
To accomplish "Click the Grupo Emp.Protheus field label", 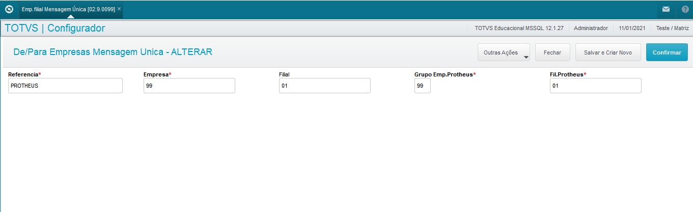I will pos(445,74).
